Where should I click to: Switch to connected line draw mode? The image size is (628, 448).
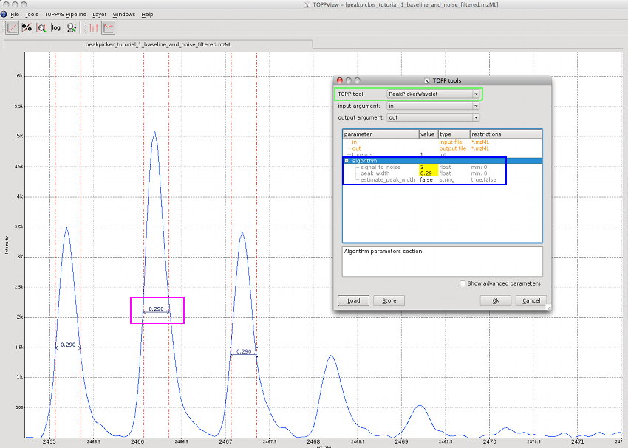[x=108, y=28]
